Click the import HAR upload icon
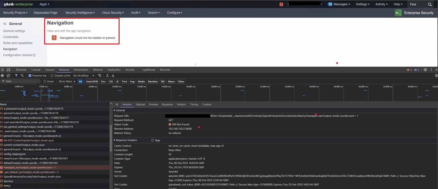 click(107, 76)
